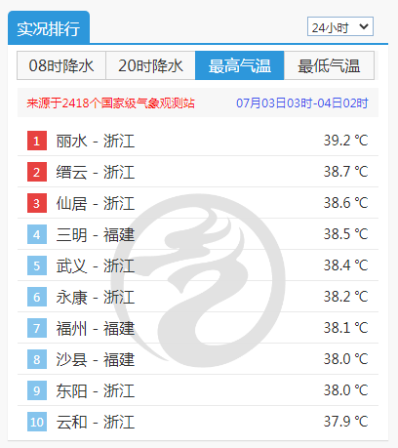Screen dimensions: 398x448
Task: Click the blue rank 8 badge
Action: (x=37, y=359)
